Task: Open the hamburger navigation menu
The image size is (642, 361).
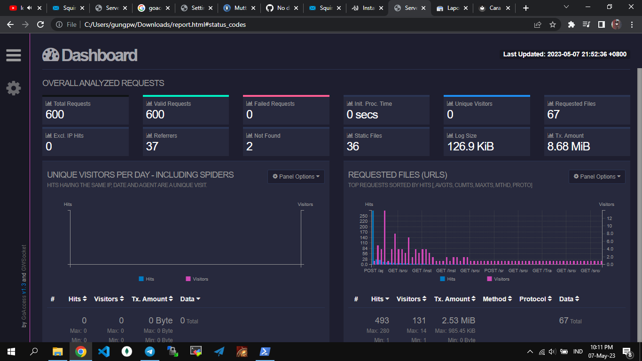Action: (x=13, y=55)
